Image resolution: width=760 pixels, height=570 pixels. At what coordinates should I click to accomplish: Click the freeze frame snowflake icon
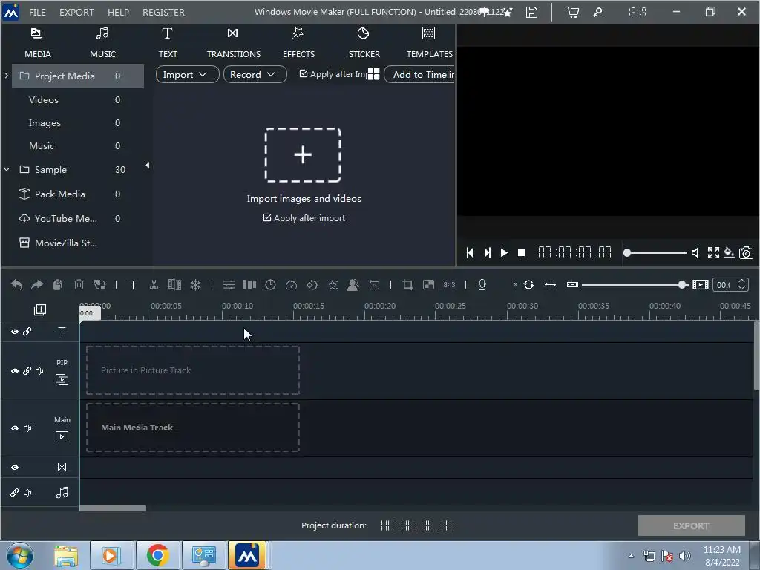pos(195,284)
